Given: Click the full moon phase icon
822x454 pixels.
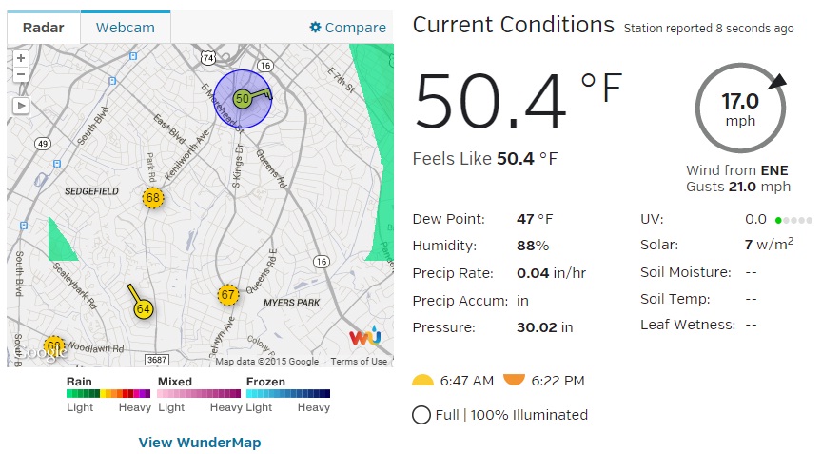Looking at the screenshot, I should [x=421, y=415].
